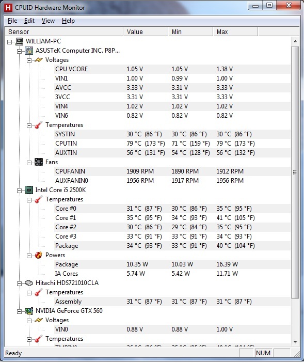The width and height of the screenshot is (304, 363).
Task: Collapse the Fans group
Action: (x=29, y=163)
